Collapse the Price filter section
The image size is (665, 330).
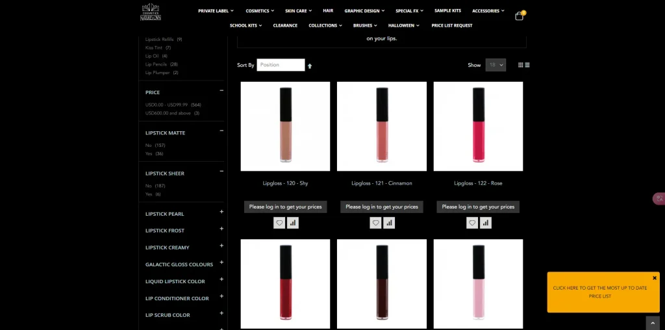221,91
